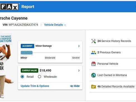The width and height of the screenshot is (136, 102).
Task: Open CARFAX Value details chevron
Action: (x=79, y=71)
